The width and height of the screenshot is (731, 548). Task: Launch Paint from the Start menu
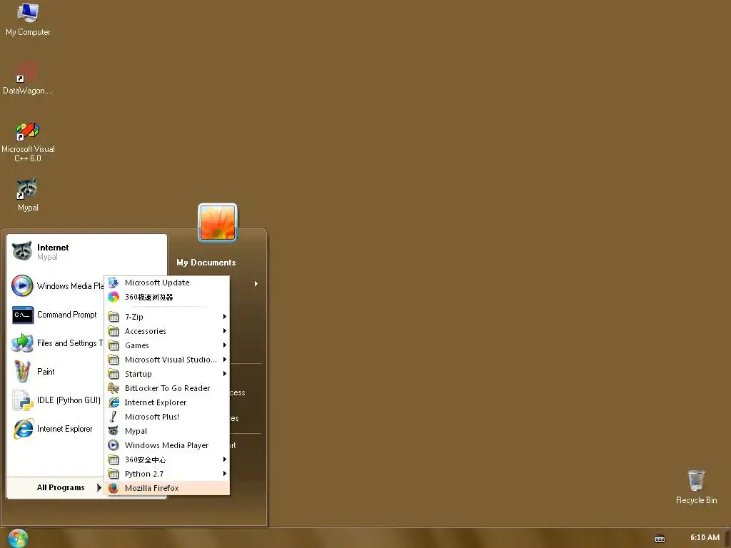coord(56,371)
